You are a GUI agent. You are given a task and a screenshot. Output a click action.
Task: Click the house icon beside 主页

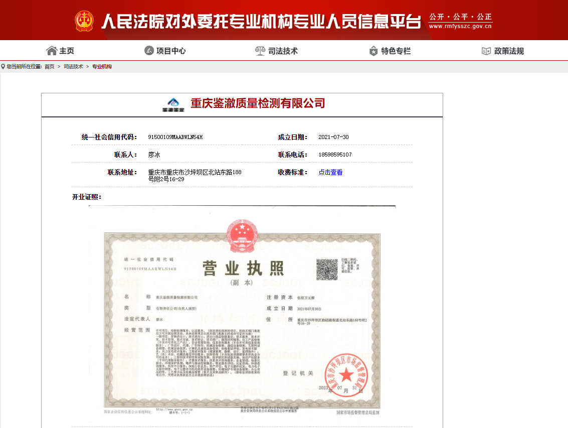pyautogui.click(x=51, y=51)
